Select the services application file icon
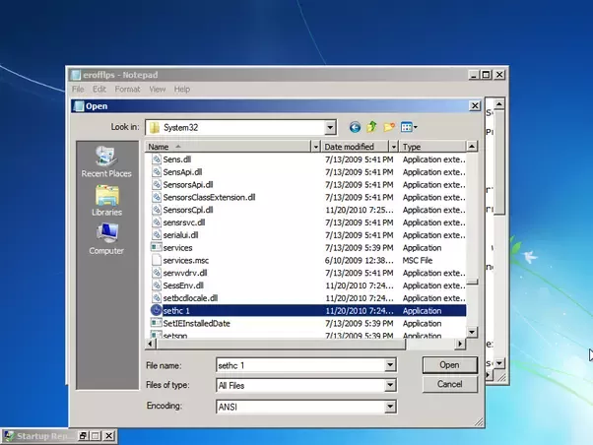593x445 pixels. 156,248
